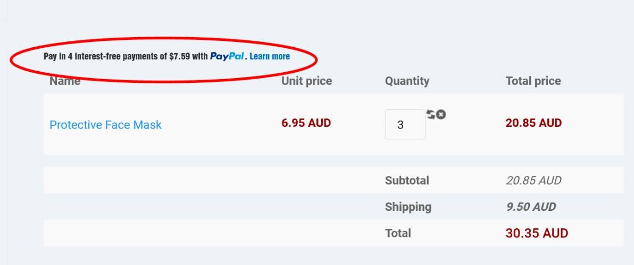
Task: Open the Protective Face Mask product link
Action: [105, 125]
